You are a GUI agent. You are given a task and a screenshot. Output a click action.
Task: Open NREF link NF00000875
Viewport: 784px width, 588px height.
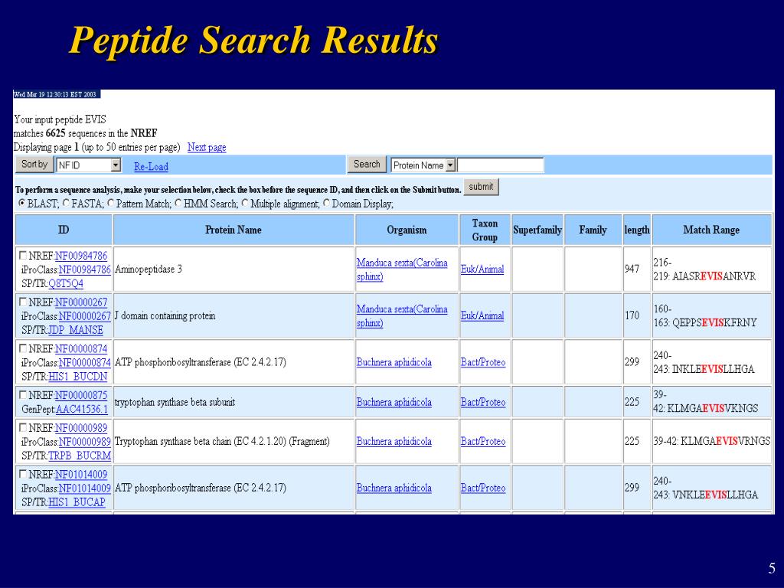tap(81, 396)
